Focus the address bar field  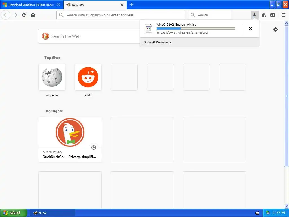click(121, 15)
